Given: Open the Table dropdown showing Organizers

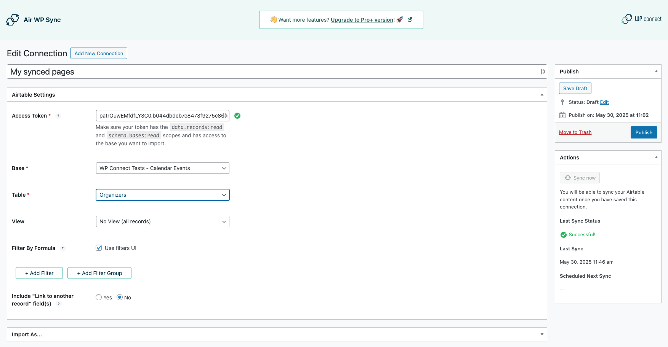Looking at the screenshot, I should point(163,195).
